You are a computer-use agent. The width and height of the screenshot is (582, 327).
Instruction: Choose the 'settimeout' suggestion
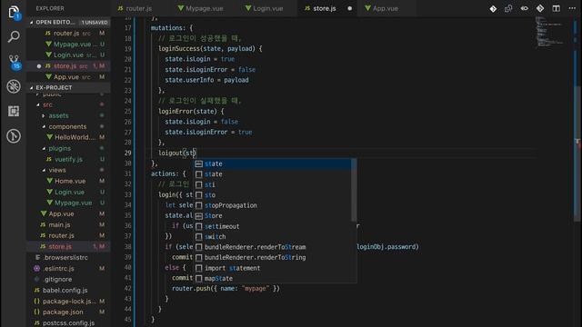click(x=273, y=226)
